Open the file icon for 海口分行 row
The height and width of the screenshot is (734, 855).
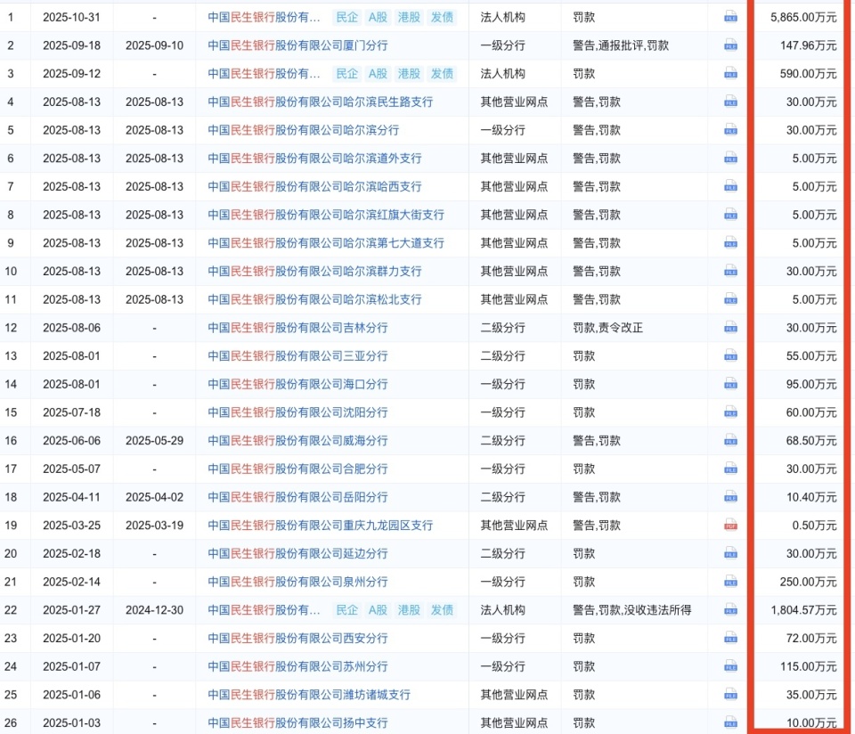(x=730, y=385)
